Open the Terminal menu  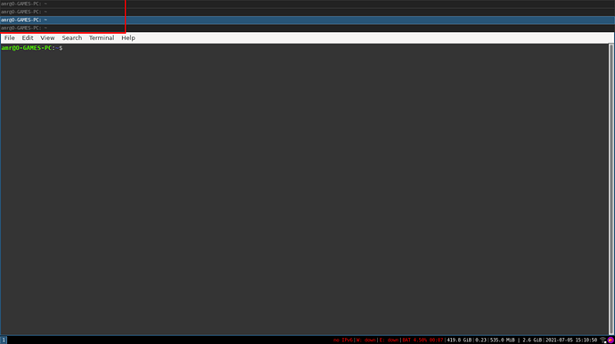coord(102,38)
